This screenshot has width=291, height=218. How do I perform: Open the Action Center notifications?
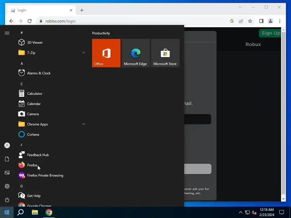pos(282,212)
